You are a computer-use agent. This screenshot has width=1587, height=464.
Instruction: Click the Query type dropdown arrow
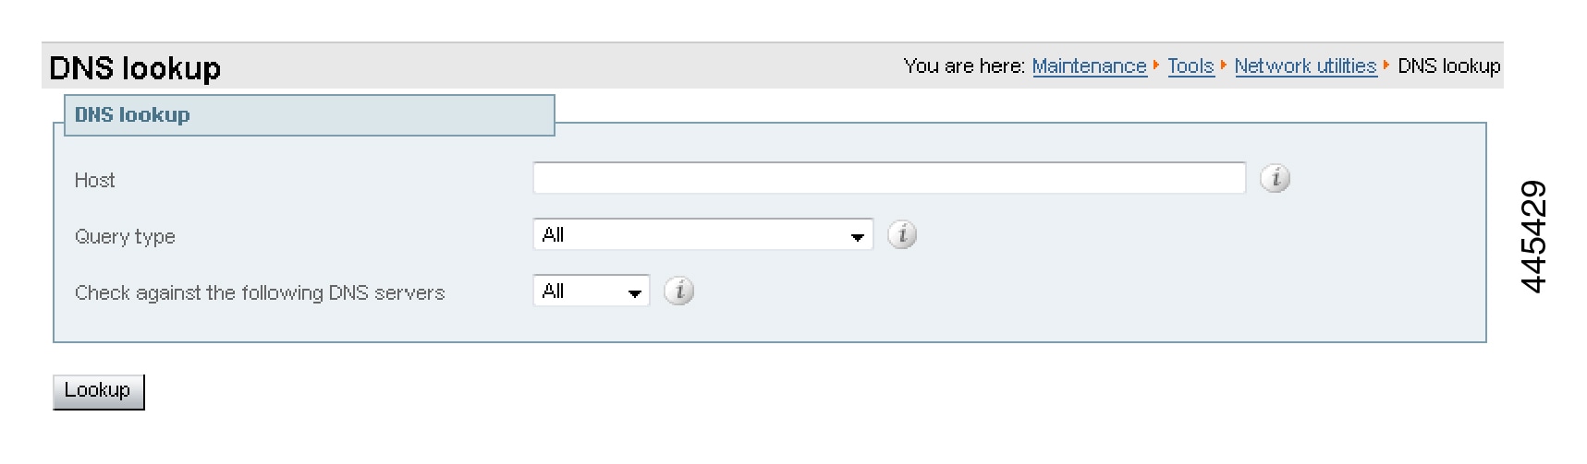857,237
